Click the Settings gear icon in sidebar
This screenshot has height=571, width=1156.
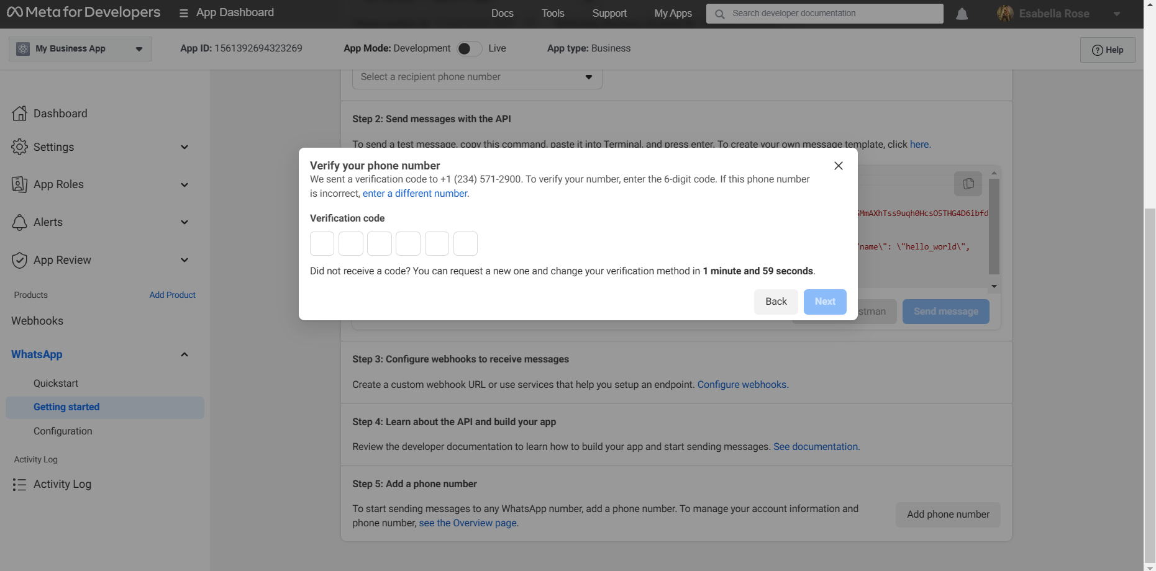[x=20, y=147]
